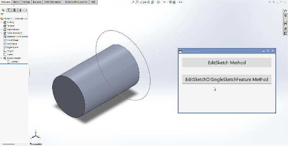Screen dimensions: 288x146
Task: Select the Material not specified tree item
Action: coord(15,37)
